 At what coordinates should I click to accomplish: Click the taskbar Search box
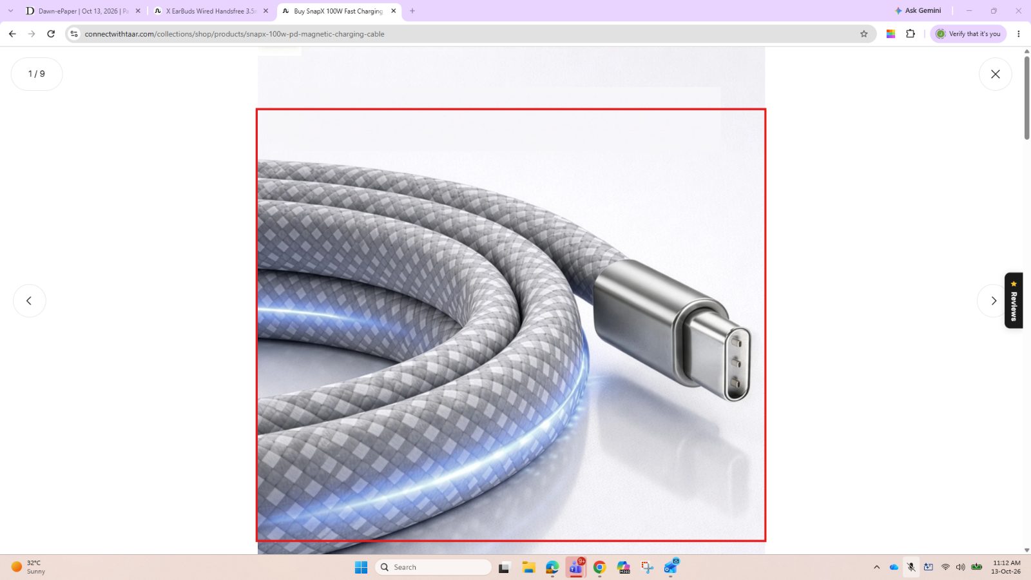point(433,567)
